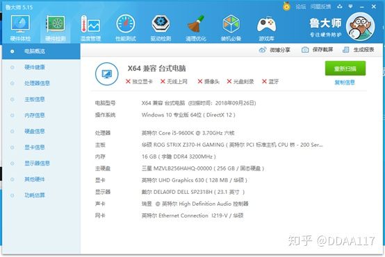The width and height of the screenshot is (385, 257).
Task: Open the 问题反馈 feedback link
Action: (x=320, y=7)
